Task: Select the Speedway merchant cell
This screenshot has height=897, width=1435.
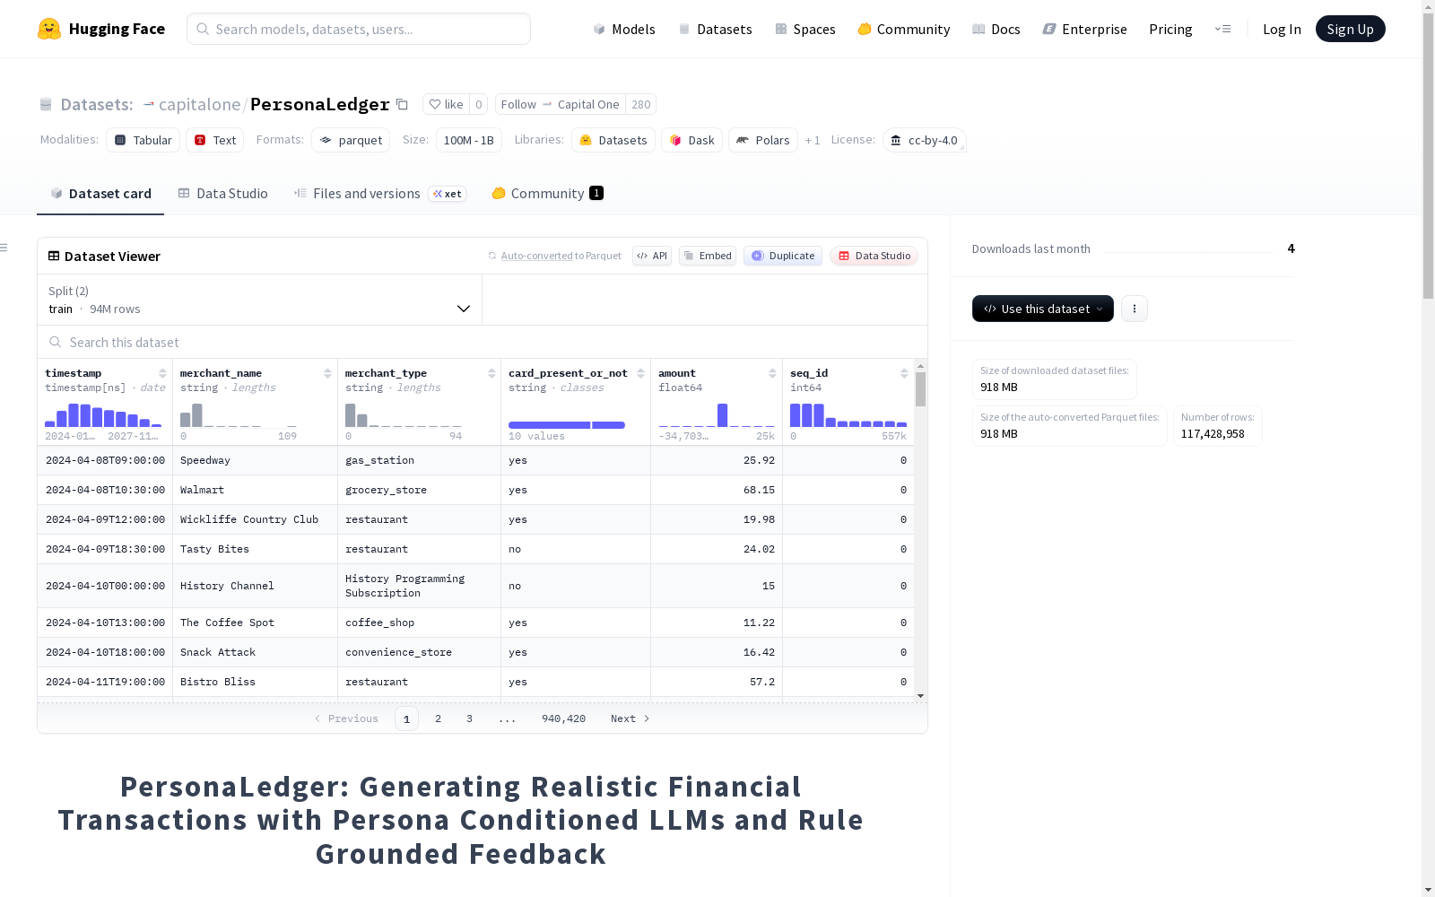Action: point(255,460)
